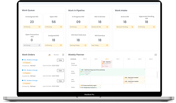Open Work Orders panel in new window icon
This screenshot has height=103, width=176.
coord(63,55)
